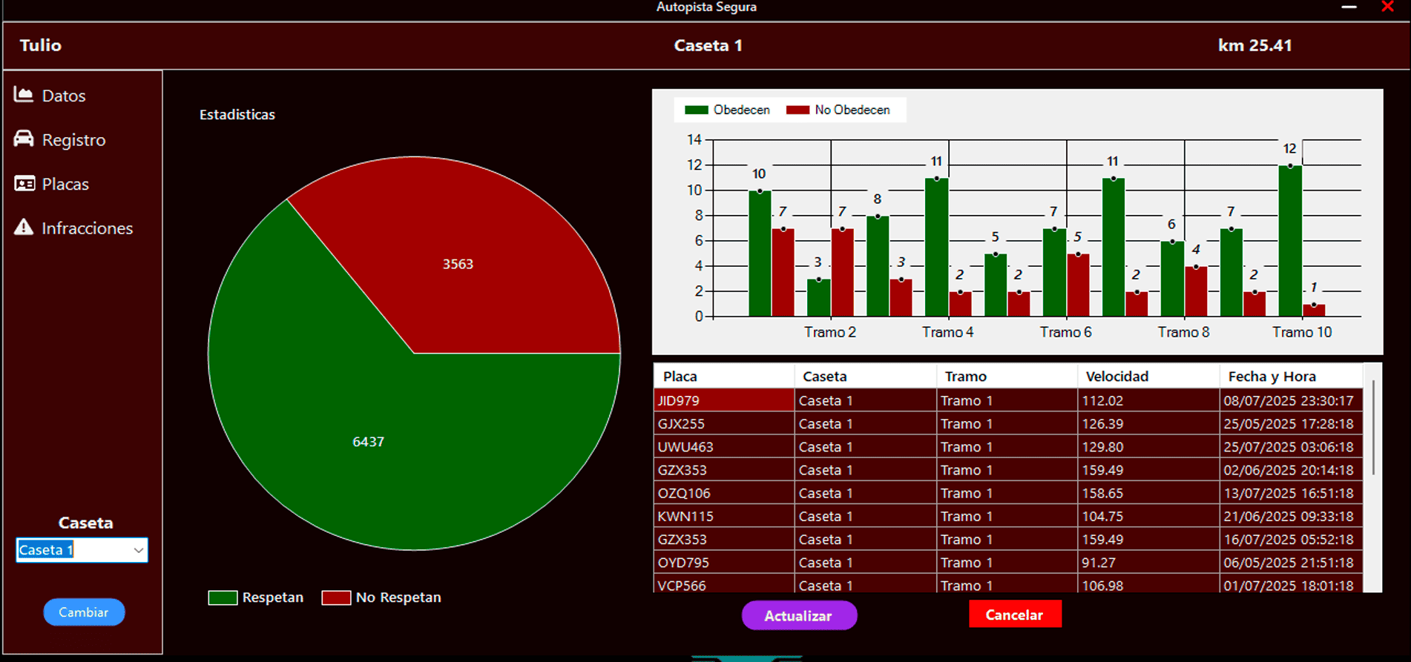Click the Infracciones warning triangle icon
The image size is (1411, 662).
click(x=24, y=228)
